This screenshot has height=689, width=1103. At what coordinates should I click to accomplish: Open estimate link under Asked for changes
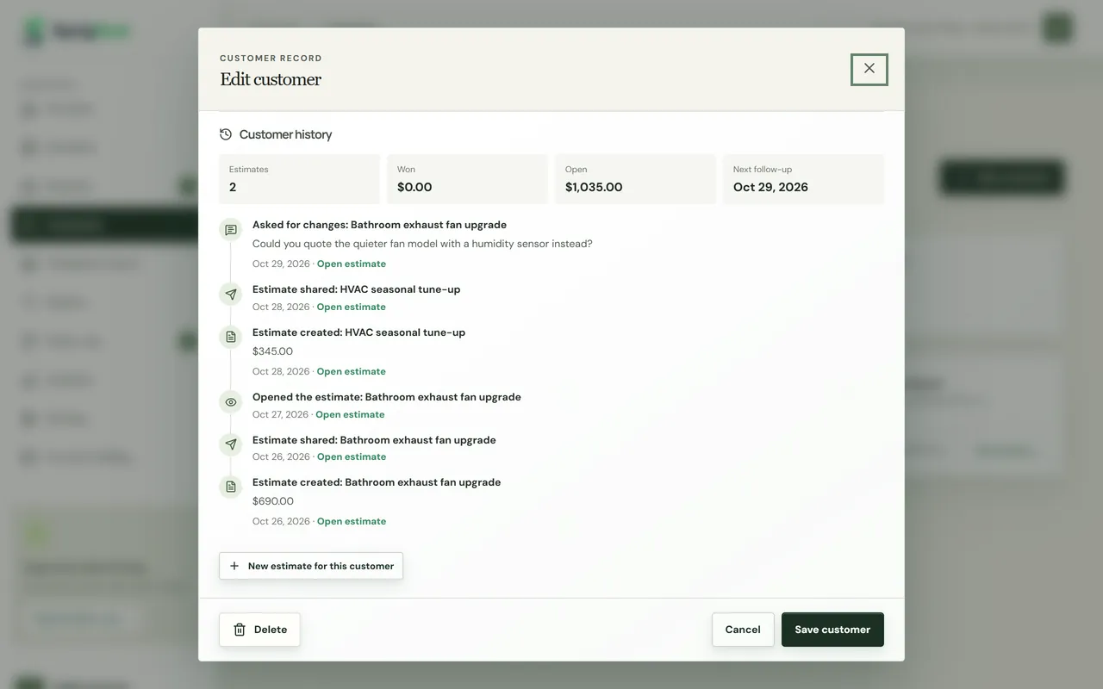[x=352, y=264]
